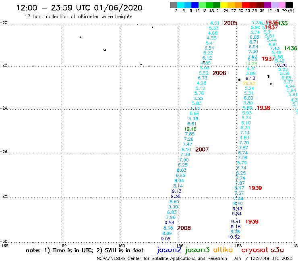Screen dimensions: 298x262
Task: Click the '70 (ft)' scale label
Action: tap(288, 10)
